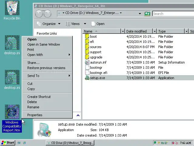194x146 pixels.
Task: Choose Open in Same Window
Action: point(47,44)
